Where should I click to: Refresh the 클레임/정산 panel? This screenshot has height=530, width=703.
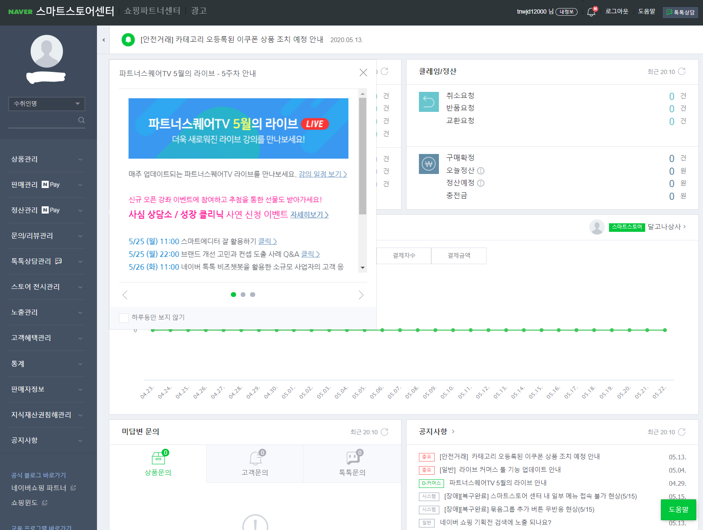(682, 71)
